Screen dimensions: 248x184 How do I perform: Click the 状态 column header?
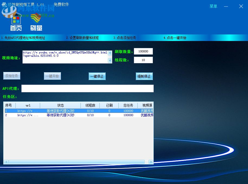(60, 105)
